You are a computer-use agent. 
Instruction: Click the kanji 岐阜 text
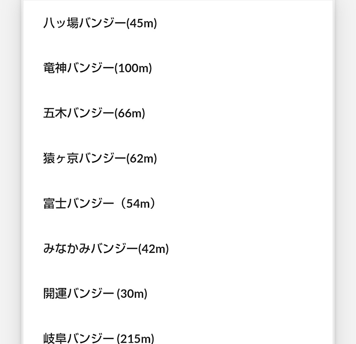point(55,338)
